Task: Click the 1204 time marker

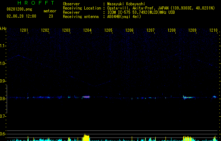Action: tap(87, 30)
